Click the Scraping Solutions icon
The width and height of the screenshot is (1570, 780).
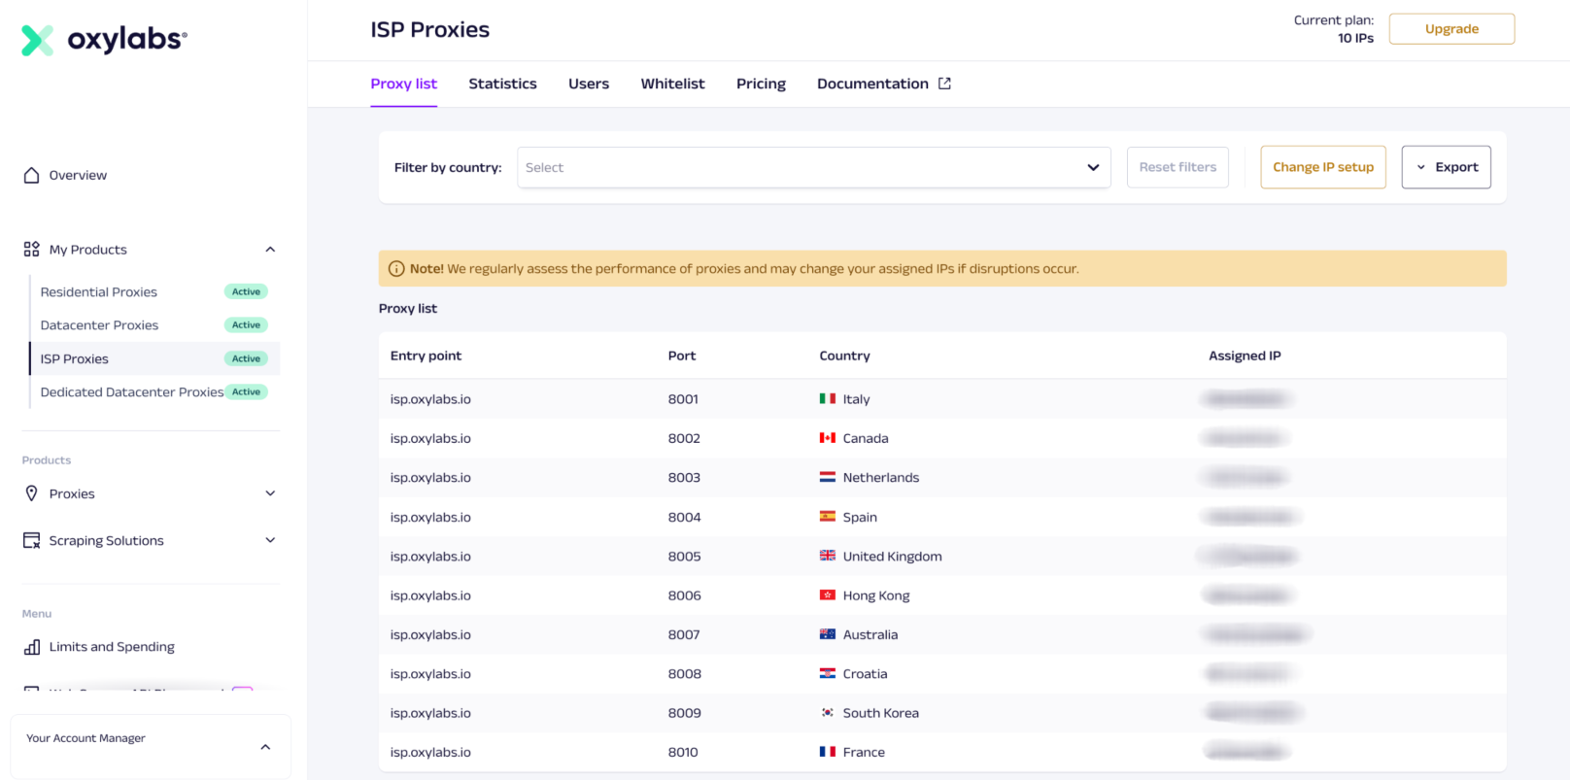[31, 540]
